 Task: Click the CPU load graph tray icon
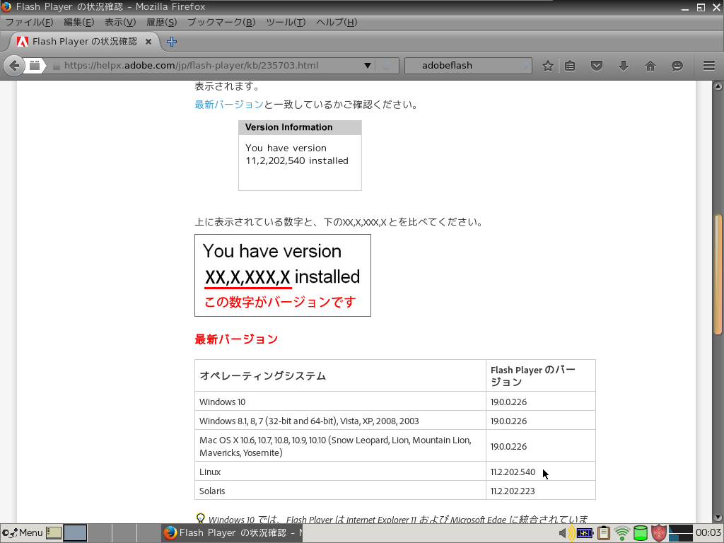[x=681, y=533]
